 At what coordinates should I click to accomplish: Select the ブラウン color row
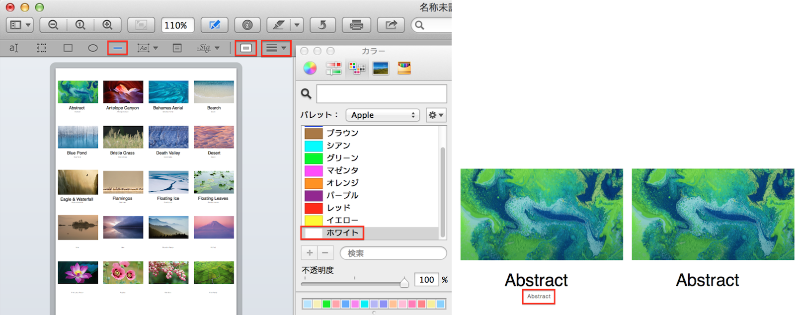[370, 133]
